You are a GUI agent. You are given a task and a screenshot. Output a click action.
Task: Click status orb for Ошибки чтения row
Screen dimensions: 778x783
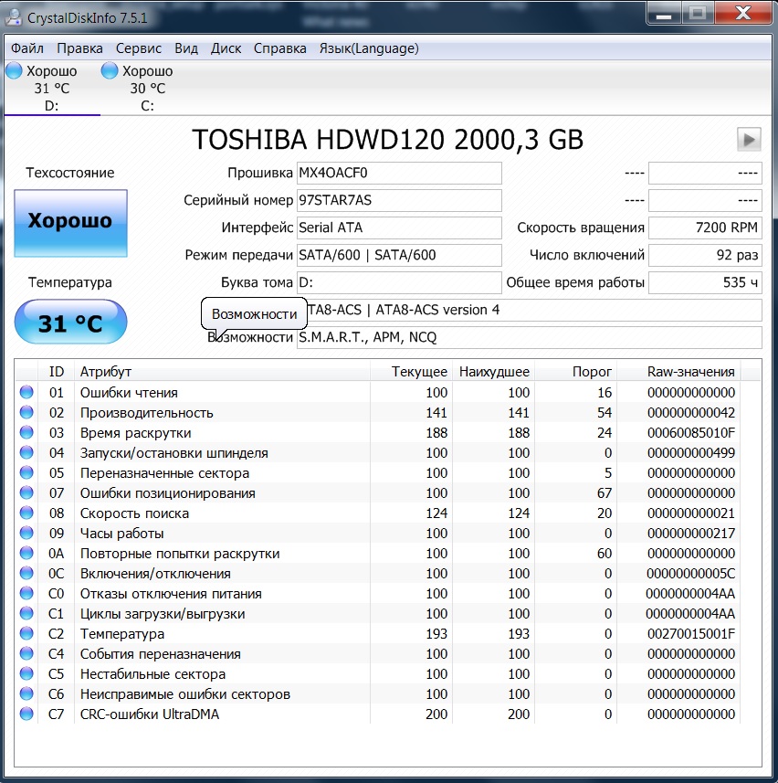click(26, 393)
